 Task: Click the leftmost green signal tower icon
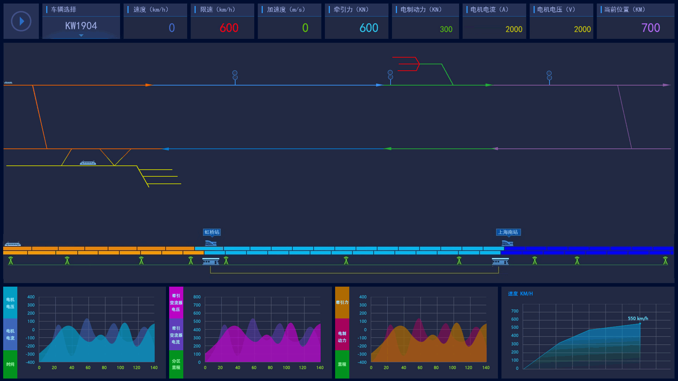pos(11,261)
